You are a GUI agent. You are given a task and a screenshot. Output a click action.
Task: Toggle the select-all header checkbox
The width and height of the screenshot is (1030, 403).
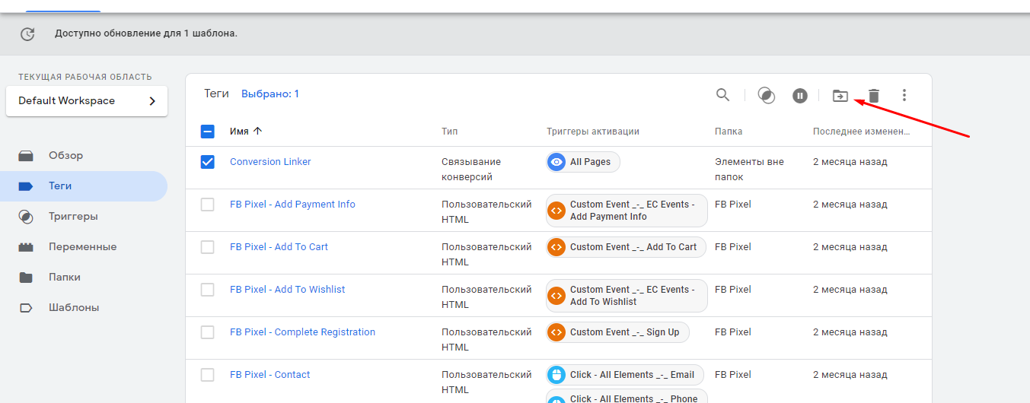coord(207,132)
